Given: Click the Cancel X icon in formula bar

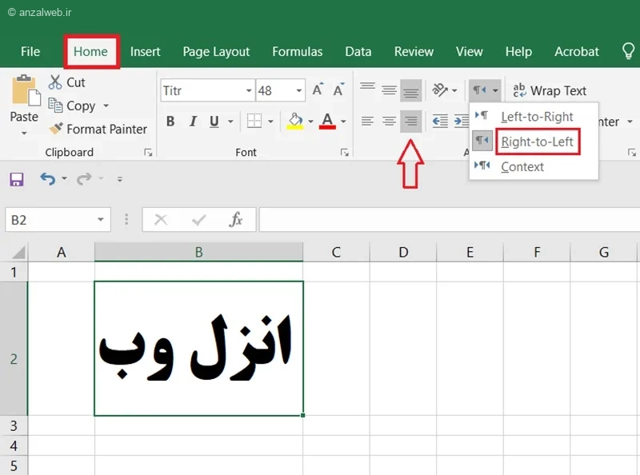Looking at the screenshot, I should 161,220.
